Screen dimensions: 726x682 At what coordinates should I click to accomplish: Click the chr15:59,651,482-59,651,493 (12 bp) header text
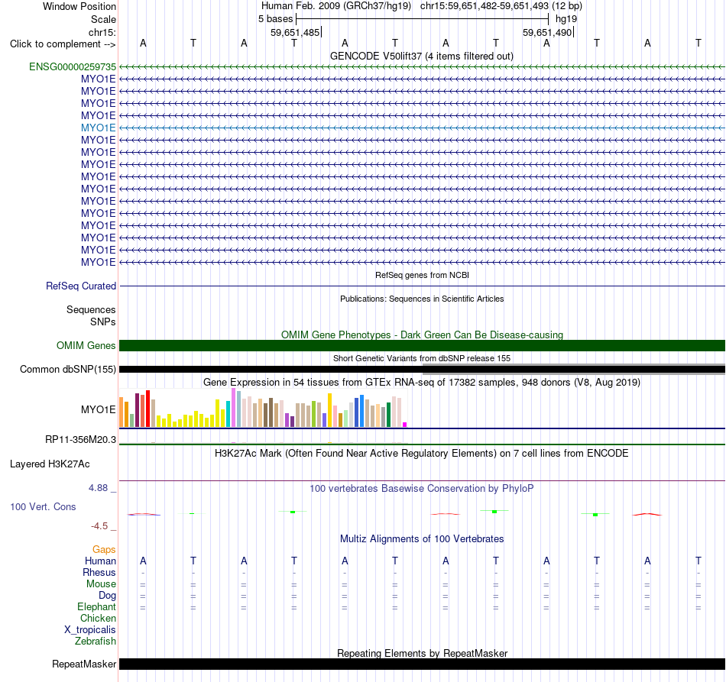pos(501,6)
